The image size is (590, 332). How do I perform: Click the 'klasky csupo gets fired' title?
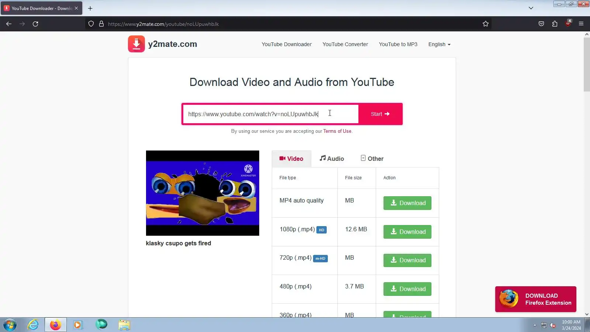[178, 243]
